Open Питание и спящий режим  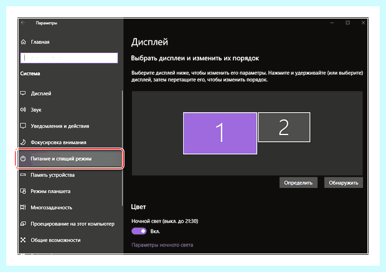tap(61, 159)
